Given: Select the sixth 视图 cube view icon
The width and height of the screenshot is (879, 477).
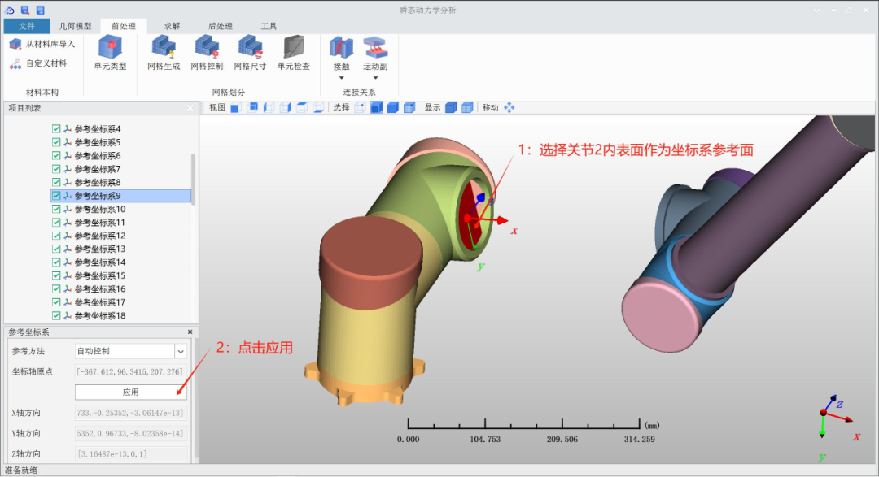Looking at the screenshot, I should click(x=318, y=107).
